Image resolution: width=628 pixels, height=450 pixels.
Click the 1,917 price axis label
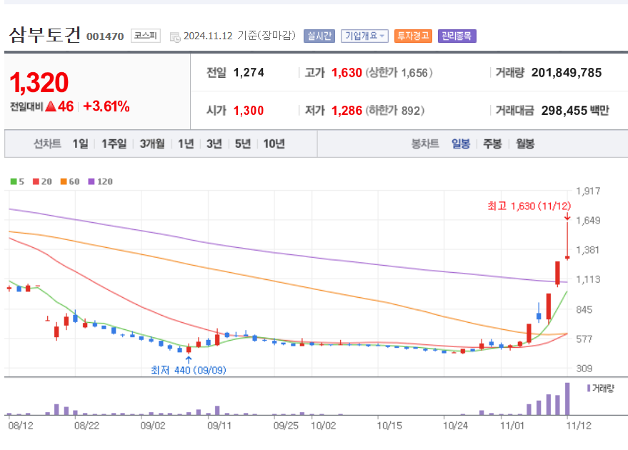point(588,191)
